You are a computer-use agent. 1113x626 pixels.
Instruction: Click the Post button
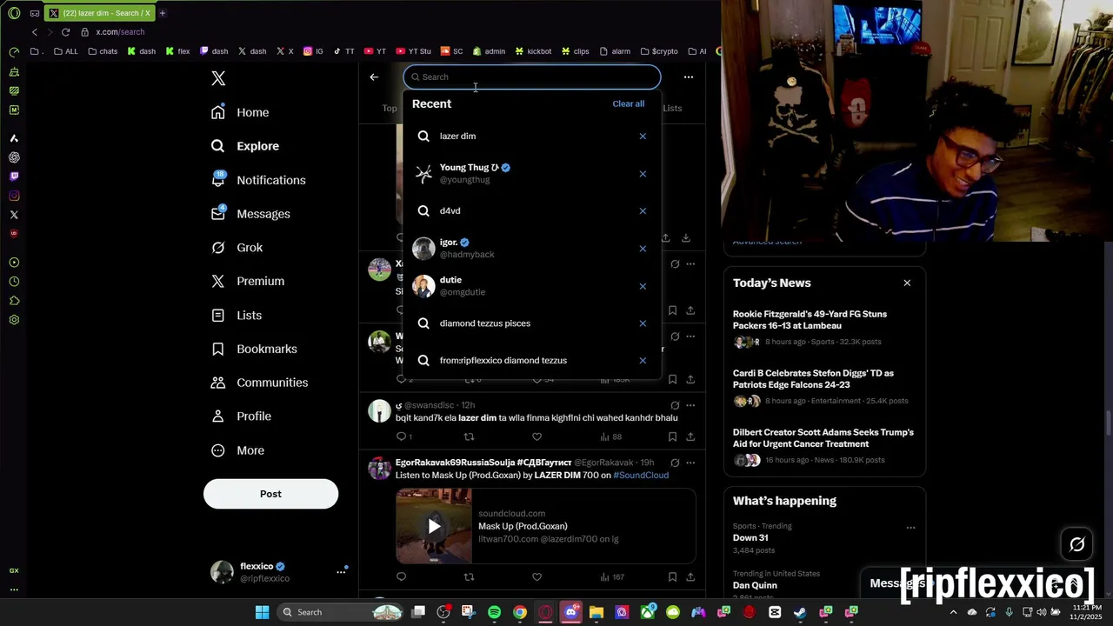tap(270, 494)
